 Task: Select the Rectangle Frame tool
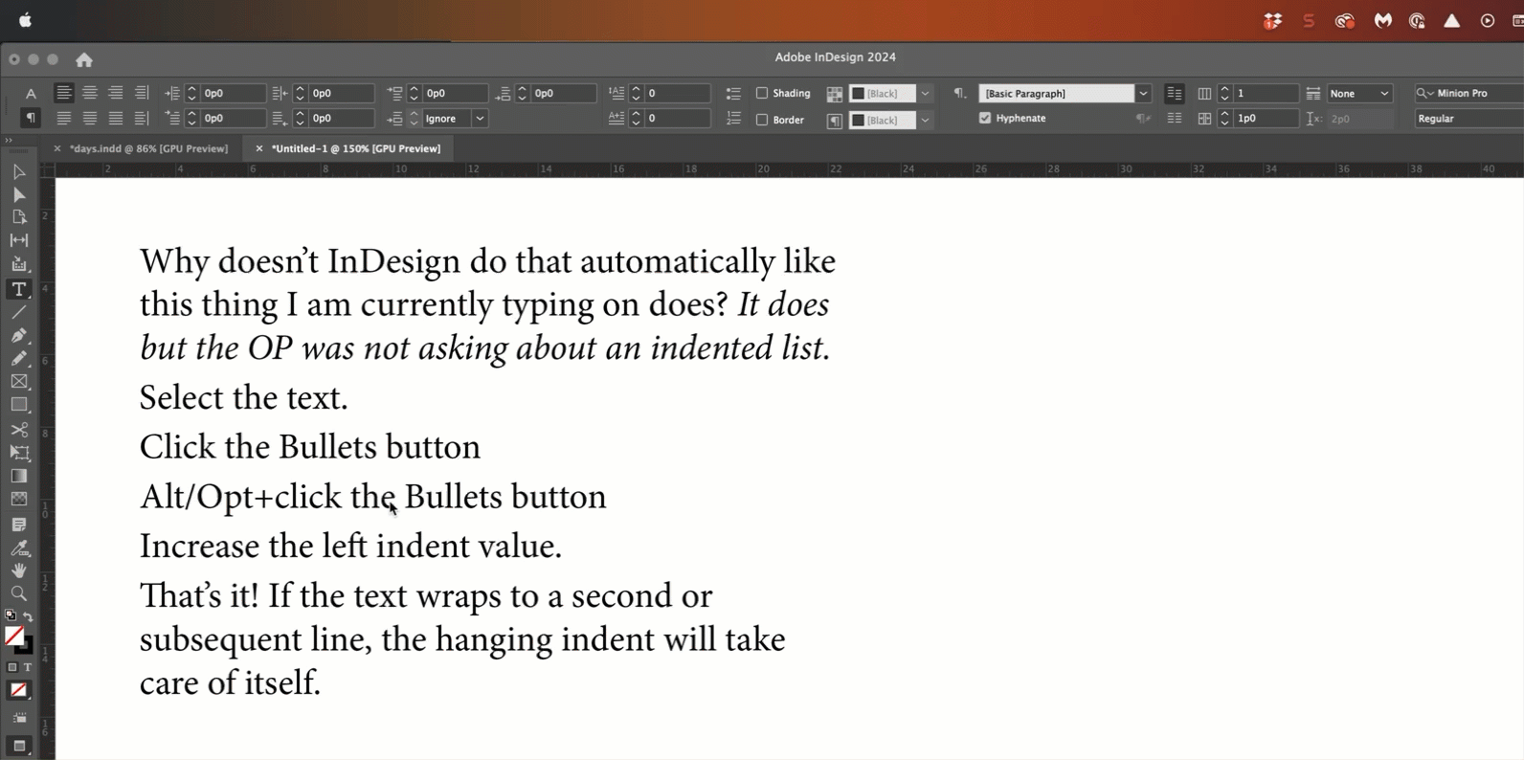click(x=18, y=382)
